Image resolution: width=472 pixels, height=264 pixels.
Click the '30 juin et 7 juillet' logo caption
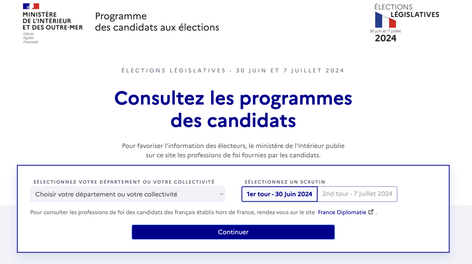point(385,31)
